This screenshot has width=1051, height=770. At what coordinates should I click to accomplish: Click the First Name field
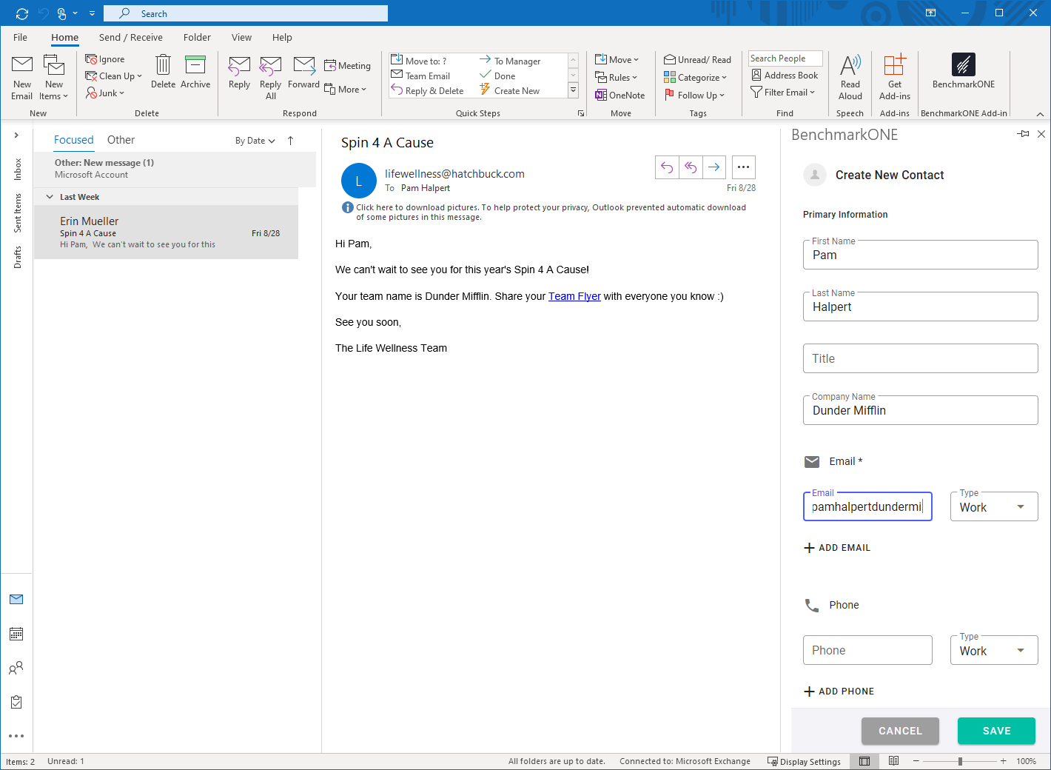pyautogui.click(x=920, y=255)
